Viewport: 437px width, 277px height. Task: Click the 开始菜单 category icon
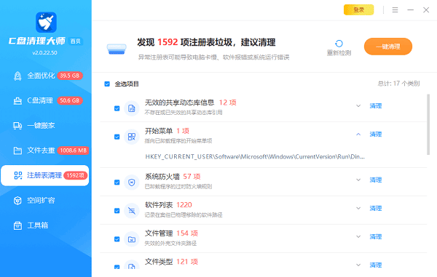pos(132,137)
